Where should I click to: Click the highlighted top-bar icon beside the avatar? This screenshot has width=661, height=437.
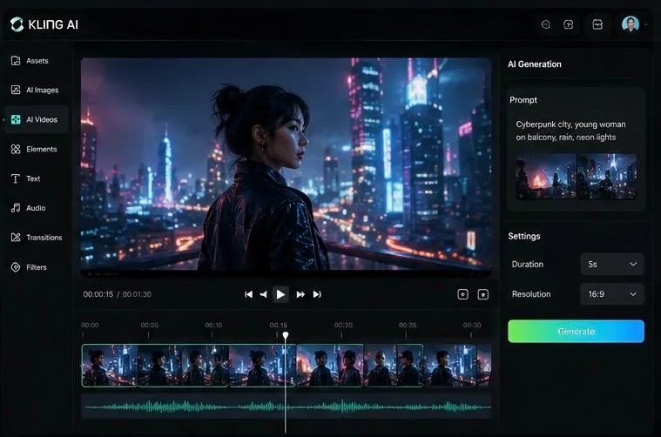(597, 24)
